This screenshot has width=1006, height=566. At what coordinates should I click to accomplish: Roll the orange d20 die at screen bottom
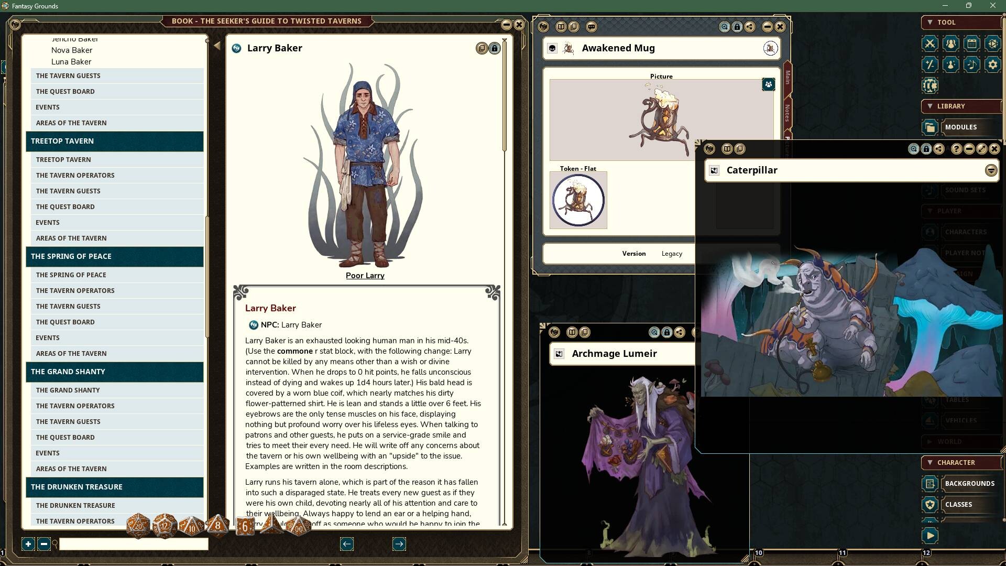[138, 526]
